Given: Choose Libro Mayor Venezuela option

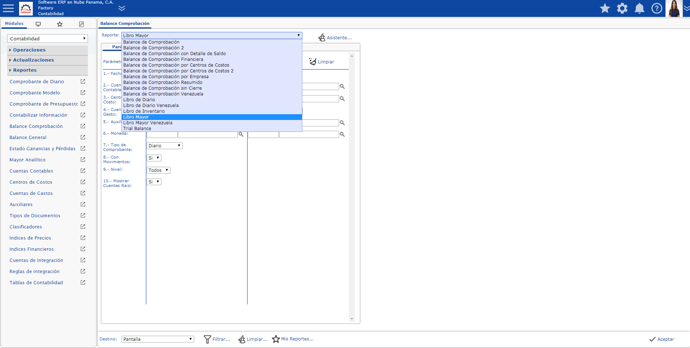Looking at the screenshot, I should click(212, 123).
